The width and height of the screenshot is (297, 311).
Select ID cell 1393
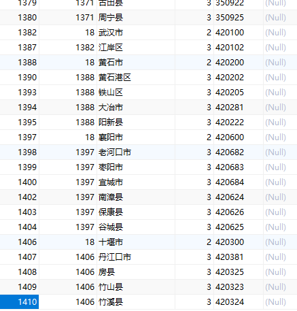coord(20,93)
